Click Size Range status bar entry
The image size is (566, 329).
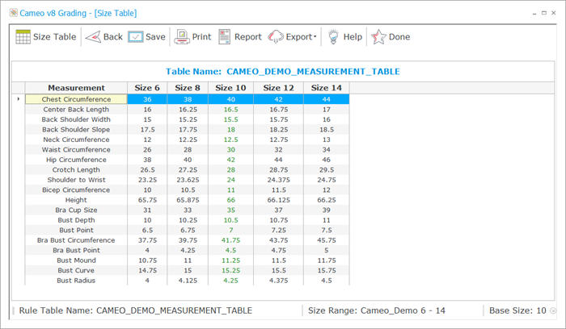point(377,310)
